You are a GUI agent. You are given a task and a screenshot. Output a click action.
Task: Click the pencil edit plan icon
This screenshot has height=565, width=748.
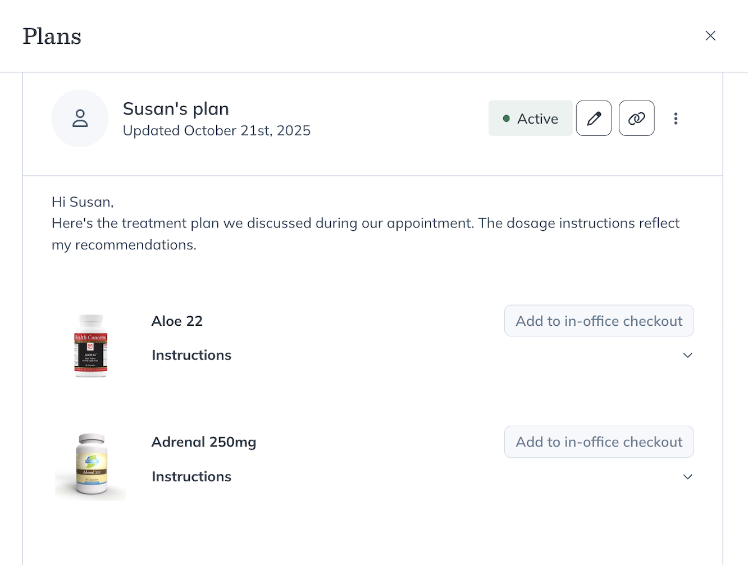594,118
